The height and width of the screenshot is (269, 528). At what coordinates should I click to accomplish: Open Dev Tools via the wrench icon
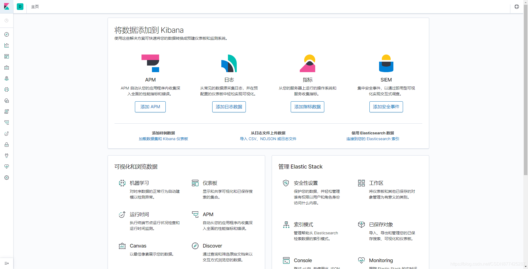[7, 156]
